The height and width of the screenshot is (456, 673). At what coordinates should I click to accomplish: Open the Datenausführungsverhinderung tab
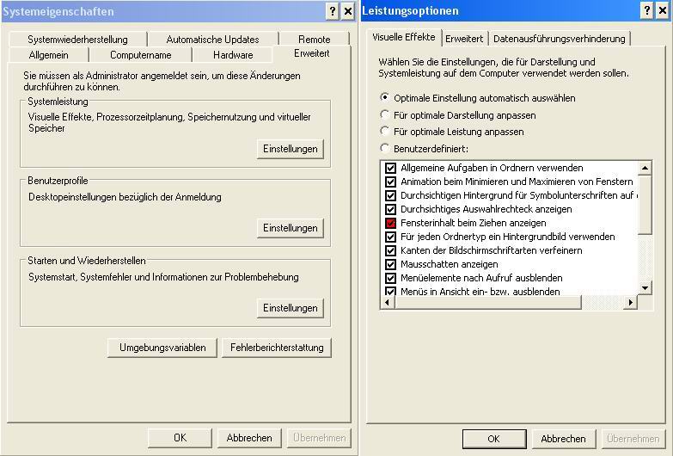pos(559,39)
